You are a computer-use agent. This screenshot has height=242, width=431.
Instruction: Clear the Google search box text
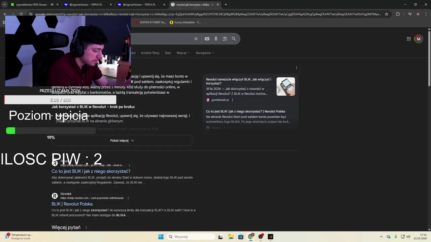196,39
